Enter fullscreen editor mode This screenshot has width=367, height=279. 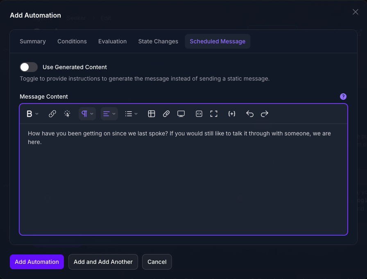coord(214,114)
